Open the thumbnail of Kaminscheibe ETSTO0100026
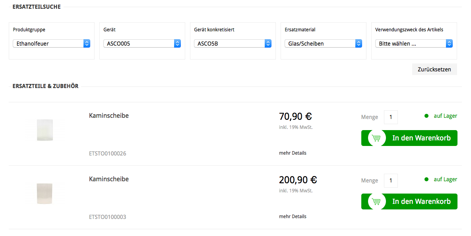The image size is (471, 236). pyautogui.click(x=45, y=130)
